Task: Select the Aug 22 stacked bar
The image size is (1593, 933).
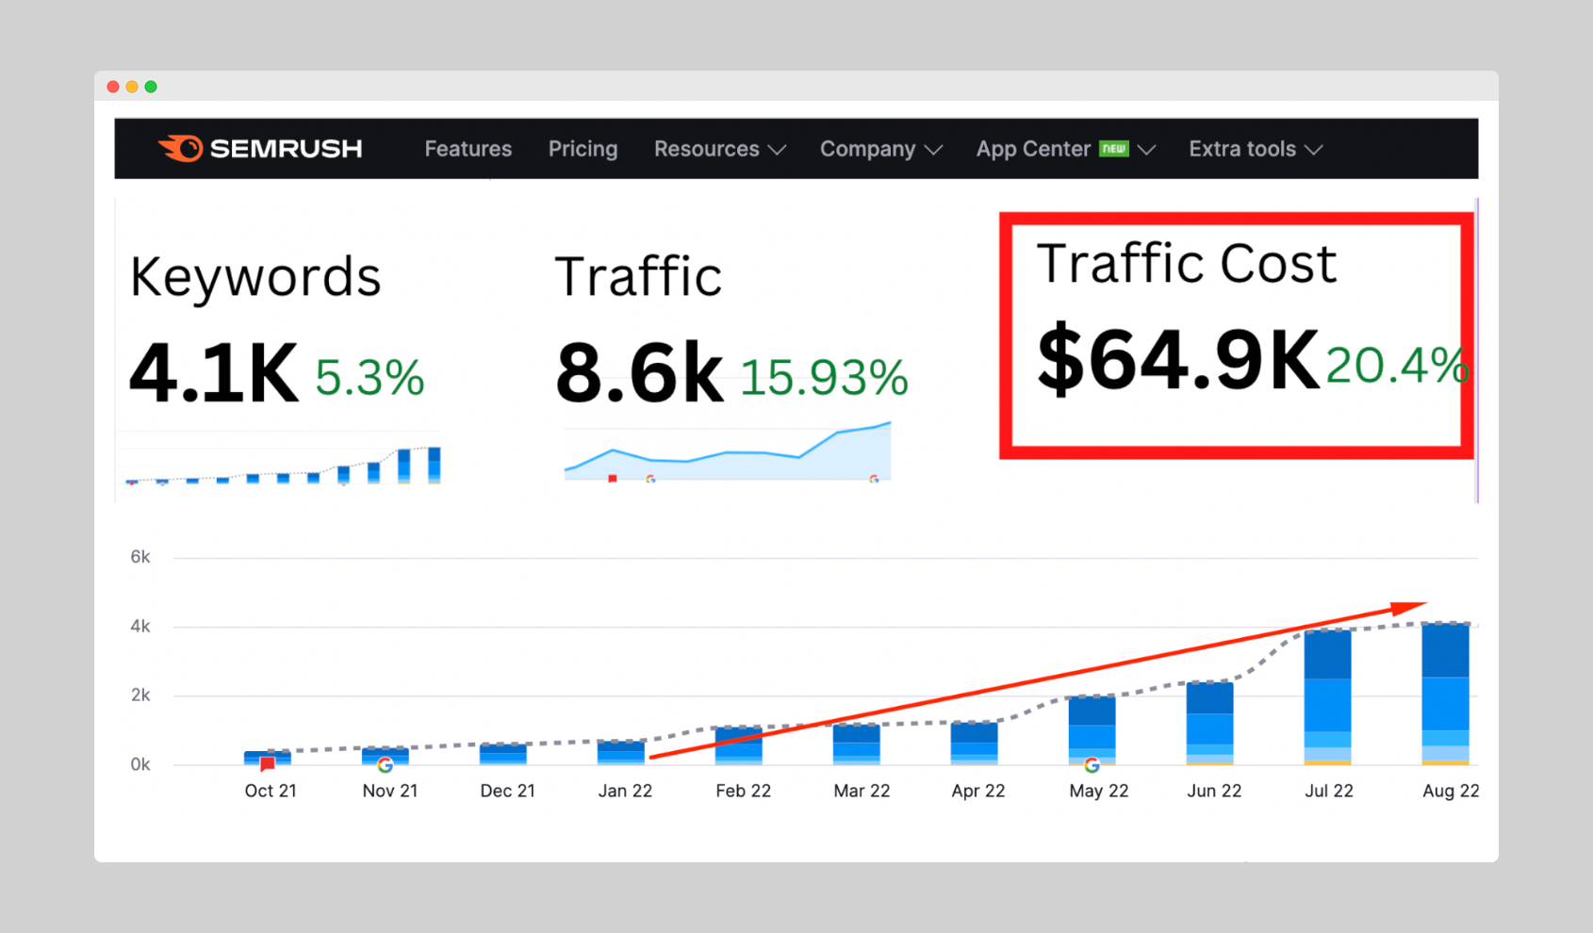Action: coord(1445,694)
